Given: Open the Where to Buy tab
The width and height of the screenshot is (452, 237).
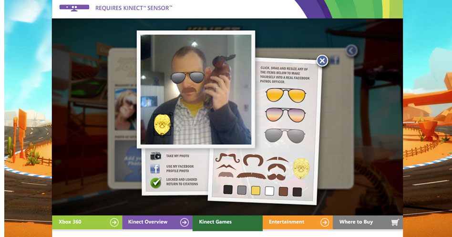Looking at the screenshot, I should pos(368,222).
